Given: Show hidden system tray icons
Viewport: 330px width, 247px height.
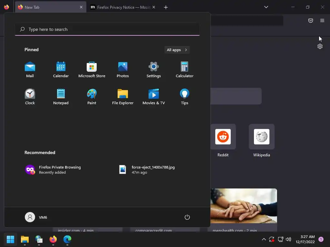Looking at the screenshot, I should pyautogui.click(x=264, y=239).
